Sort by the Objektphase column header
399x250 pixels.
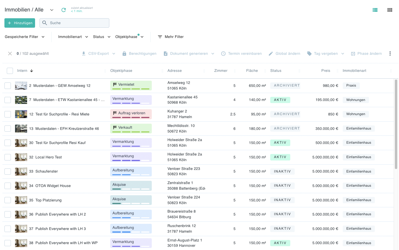121,71
